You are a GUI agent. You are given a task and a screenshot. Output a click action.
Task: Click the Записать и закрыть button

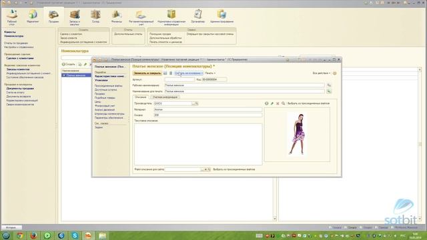coord(147,73)
